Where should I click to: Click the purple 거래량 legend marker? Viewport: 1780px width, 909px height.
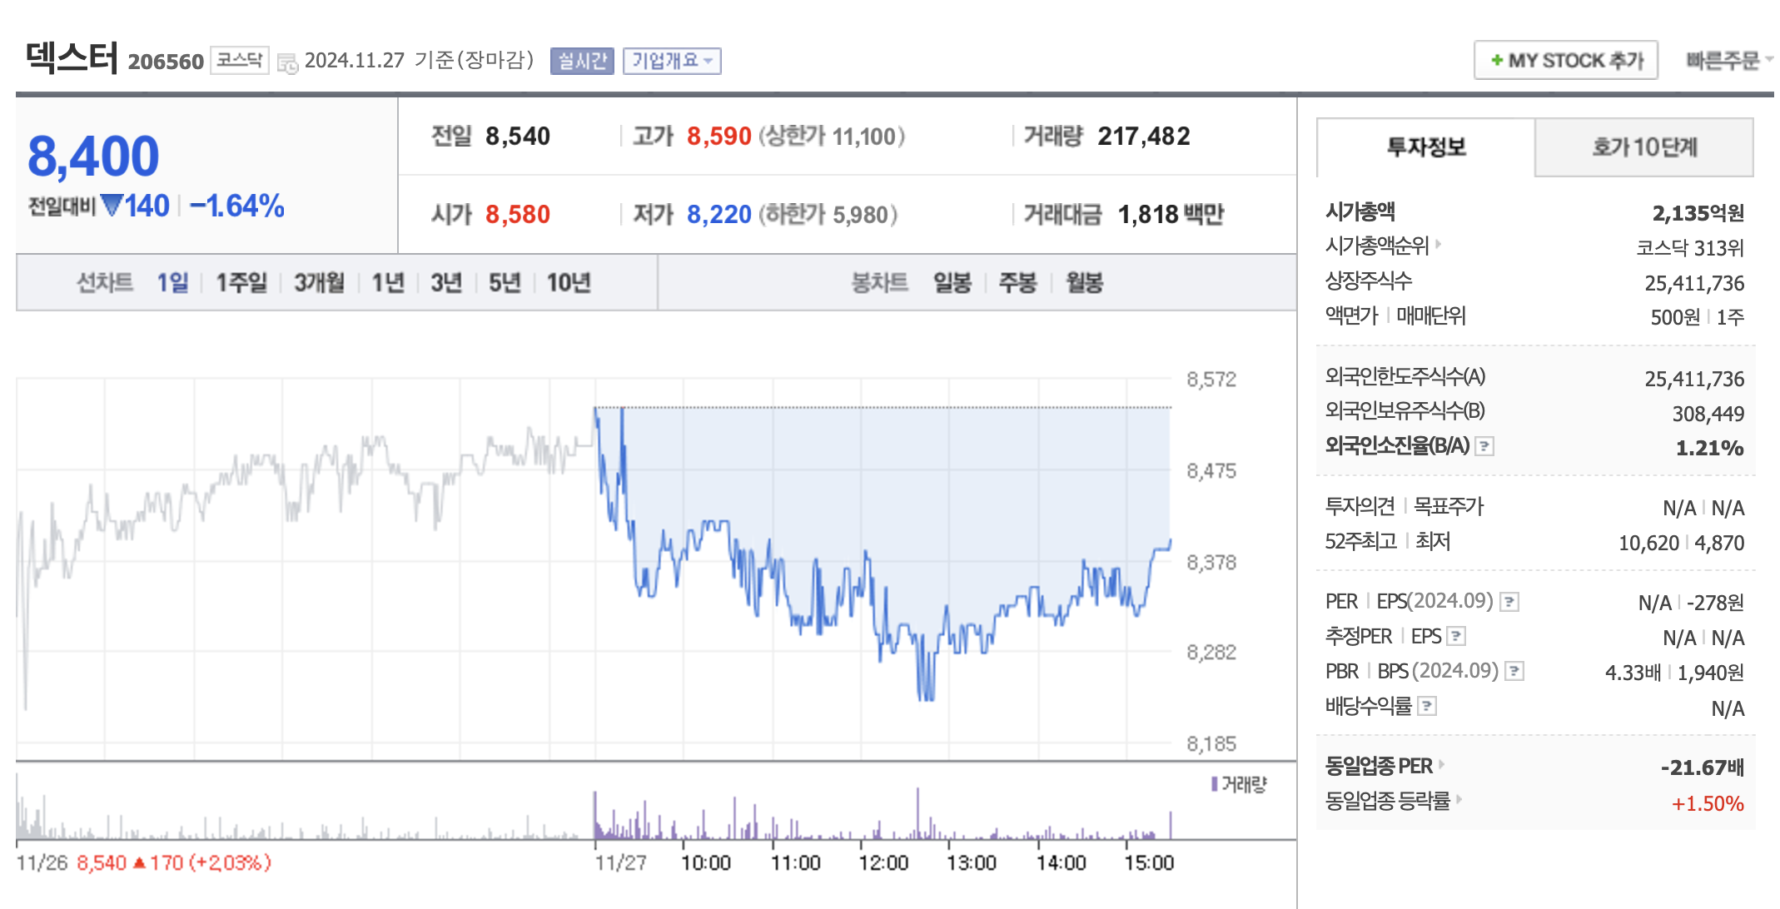tap(1215, 784)
